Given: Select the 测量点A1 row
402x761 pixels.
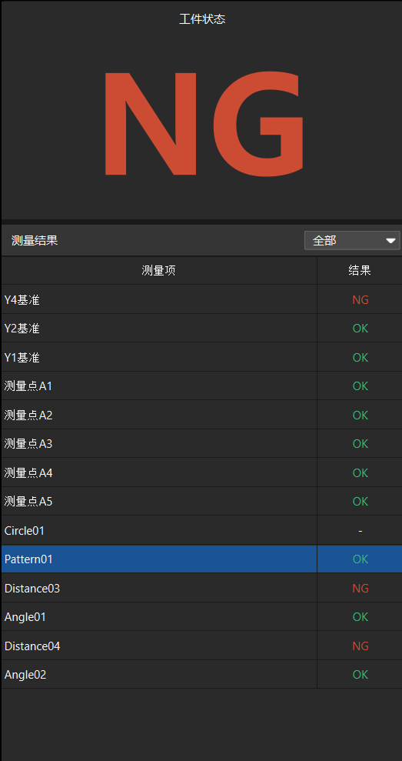Looking at the screenshot, I should pyautogui.click(x=201, y=386).
